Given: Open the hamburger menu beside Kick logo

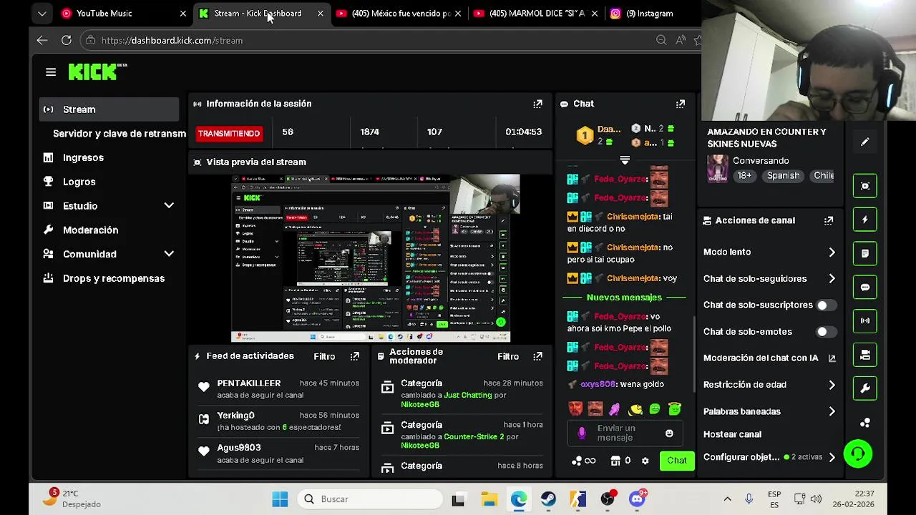Looking at the screenshot, I should (51, 72).
